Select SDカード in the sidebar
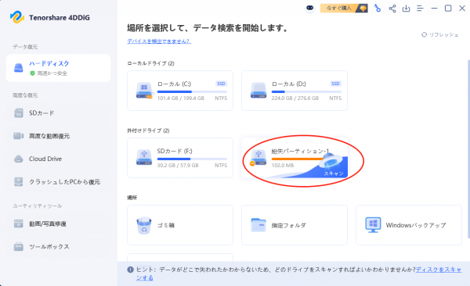 (59, 113)
